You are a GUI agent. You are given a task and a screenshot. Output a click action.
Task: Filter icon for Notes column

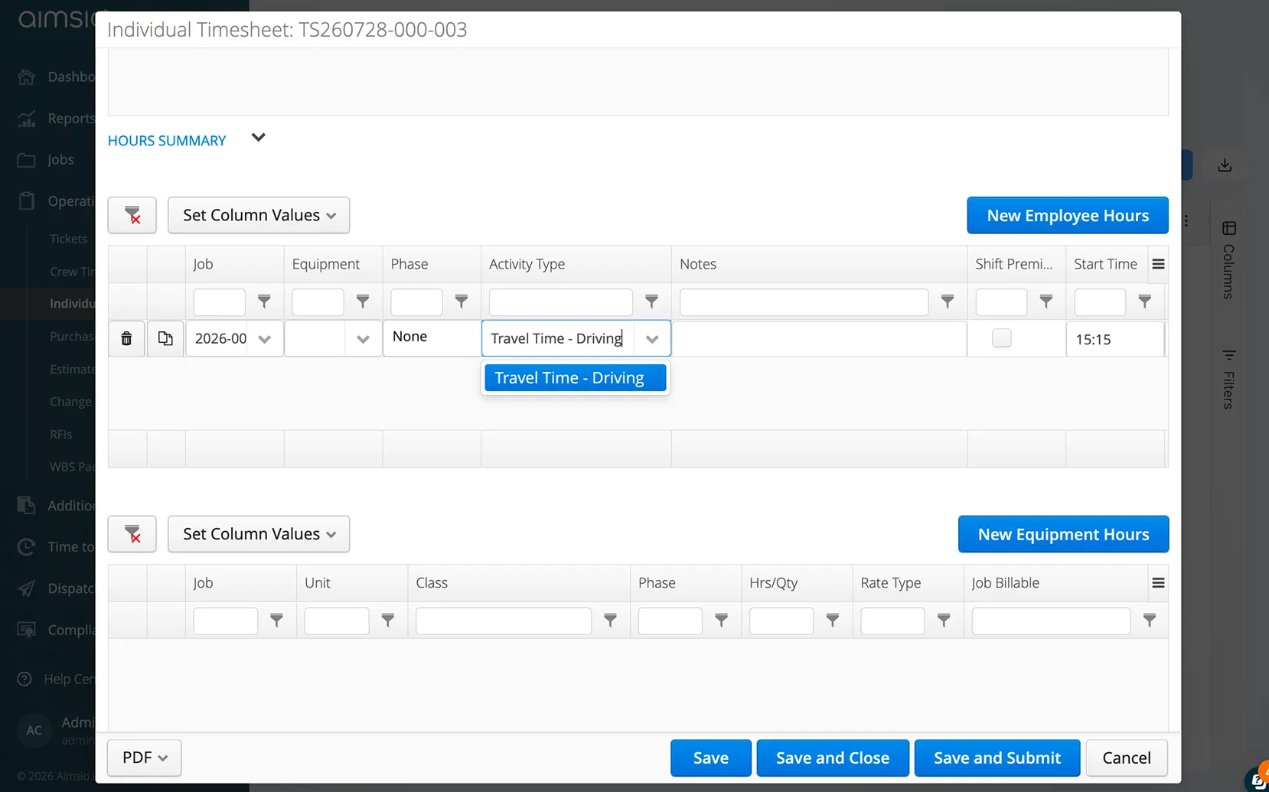(948, 301)
